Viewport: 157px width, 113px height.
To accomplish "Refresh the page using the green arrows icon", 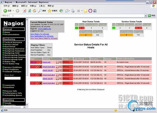I will [30, 11].
